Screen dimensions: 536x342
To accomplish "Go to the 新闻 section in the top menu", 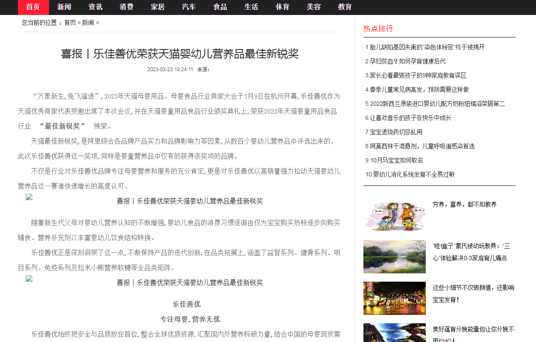I will pyautogui.click(x=64, y=7).
